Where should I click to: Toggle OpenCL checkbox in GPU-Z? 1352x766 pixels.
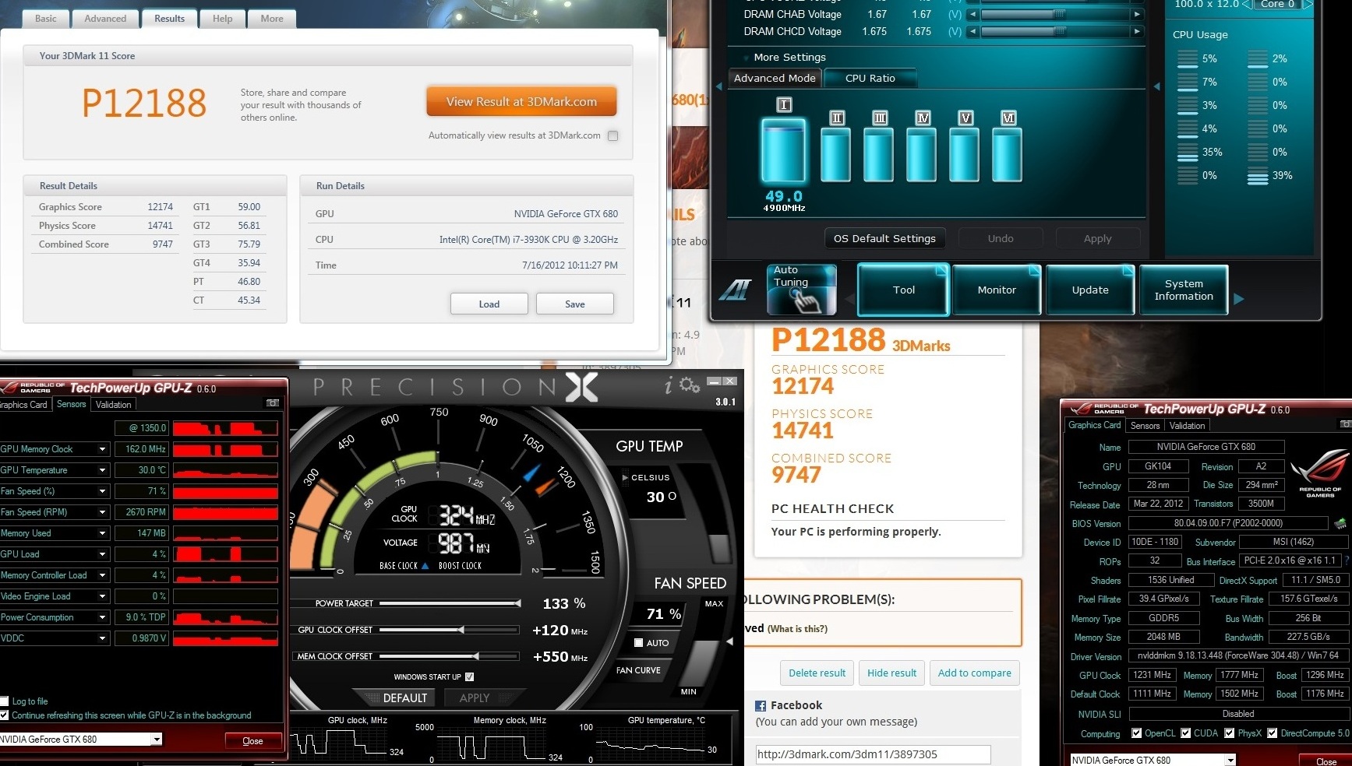coord(1137,733)
